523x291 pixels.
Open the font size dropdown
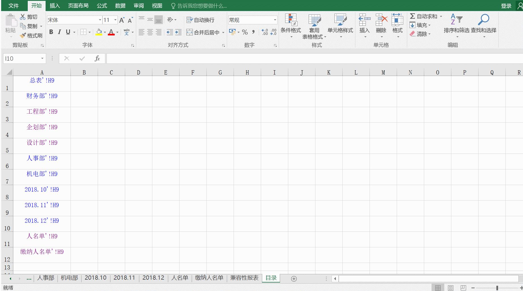click(115, 20)
